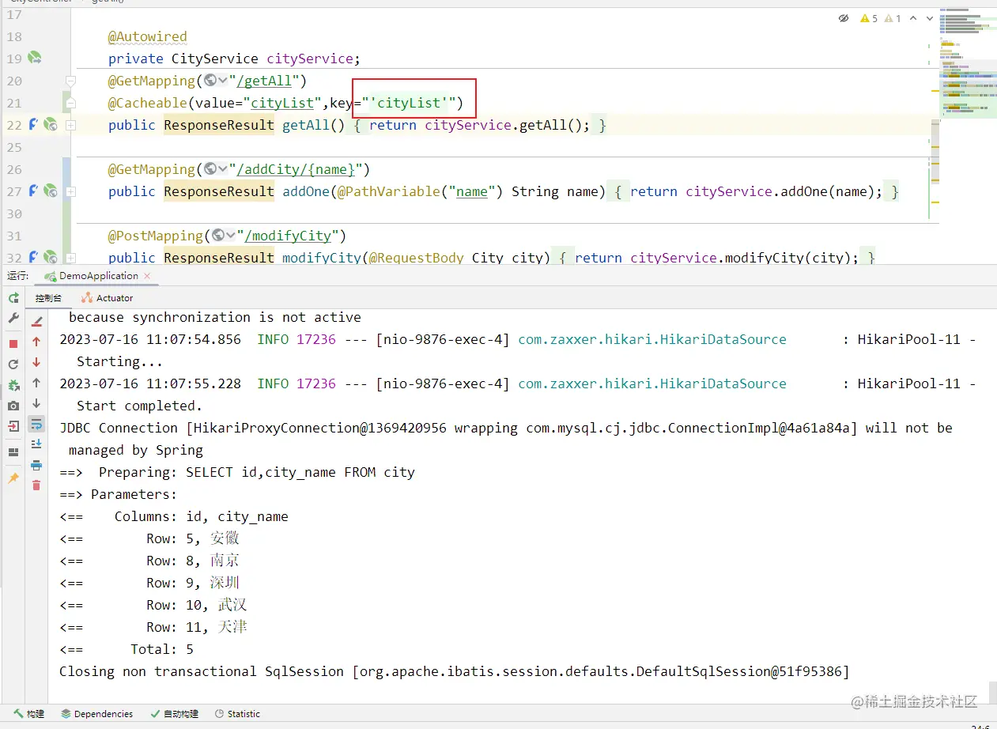Viewport: 997px width, 729px height.
Task: Print console output with the printer icon
Action: click(x=36, y=465)
